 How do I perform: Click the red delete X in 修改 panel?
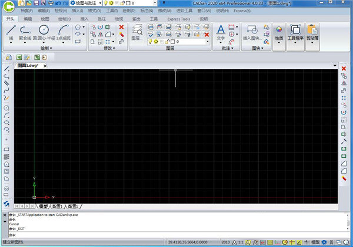pos(122,27)
